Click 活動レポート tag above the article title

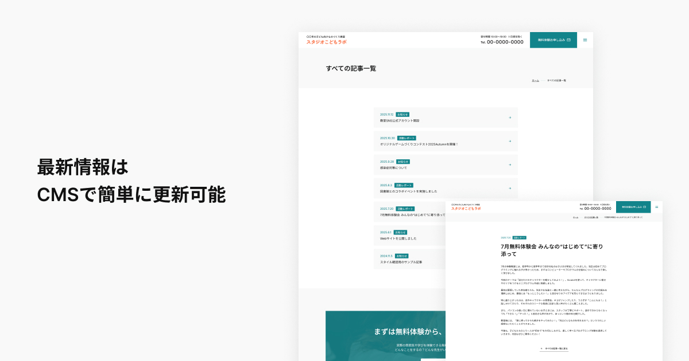coord(519,237)
